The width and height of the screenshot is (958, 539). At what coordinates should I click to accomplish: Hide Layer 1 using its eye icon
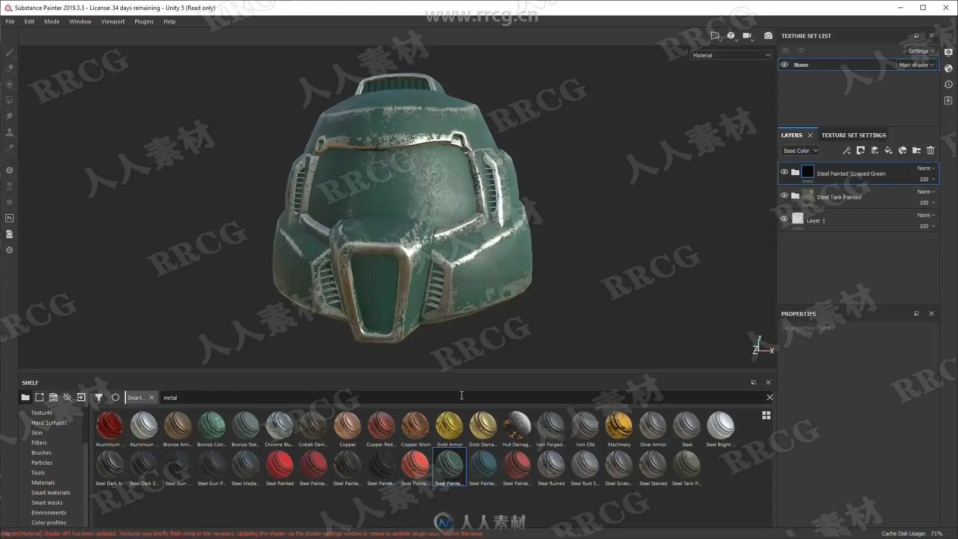784,219
